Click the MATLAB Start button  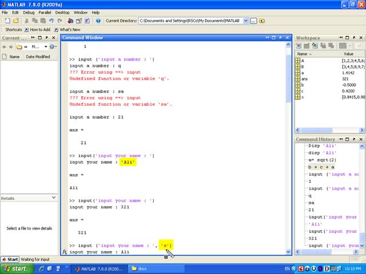coord(10,259)
